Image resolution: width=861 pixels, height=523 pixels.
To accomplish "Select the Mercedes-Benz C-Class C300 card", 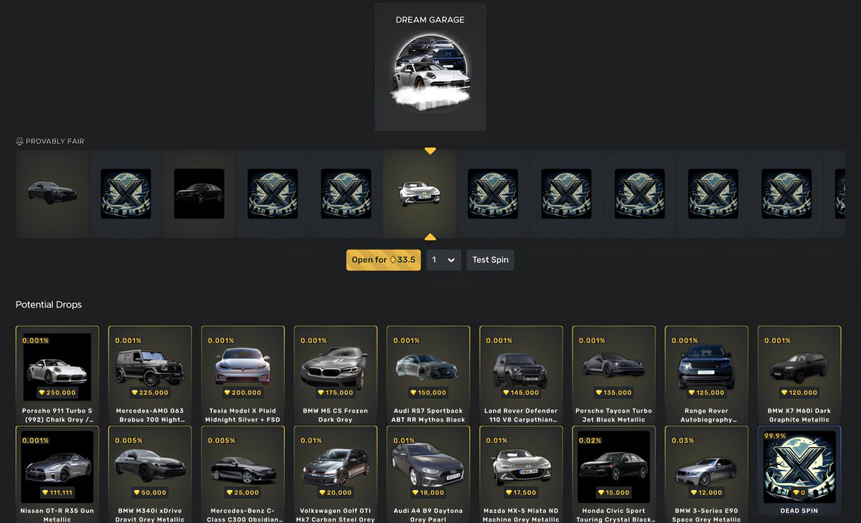I will [243, 474].
